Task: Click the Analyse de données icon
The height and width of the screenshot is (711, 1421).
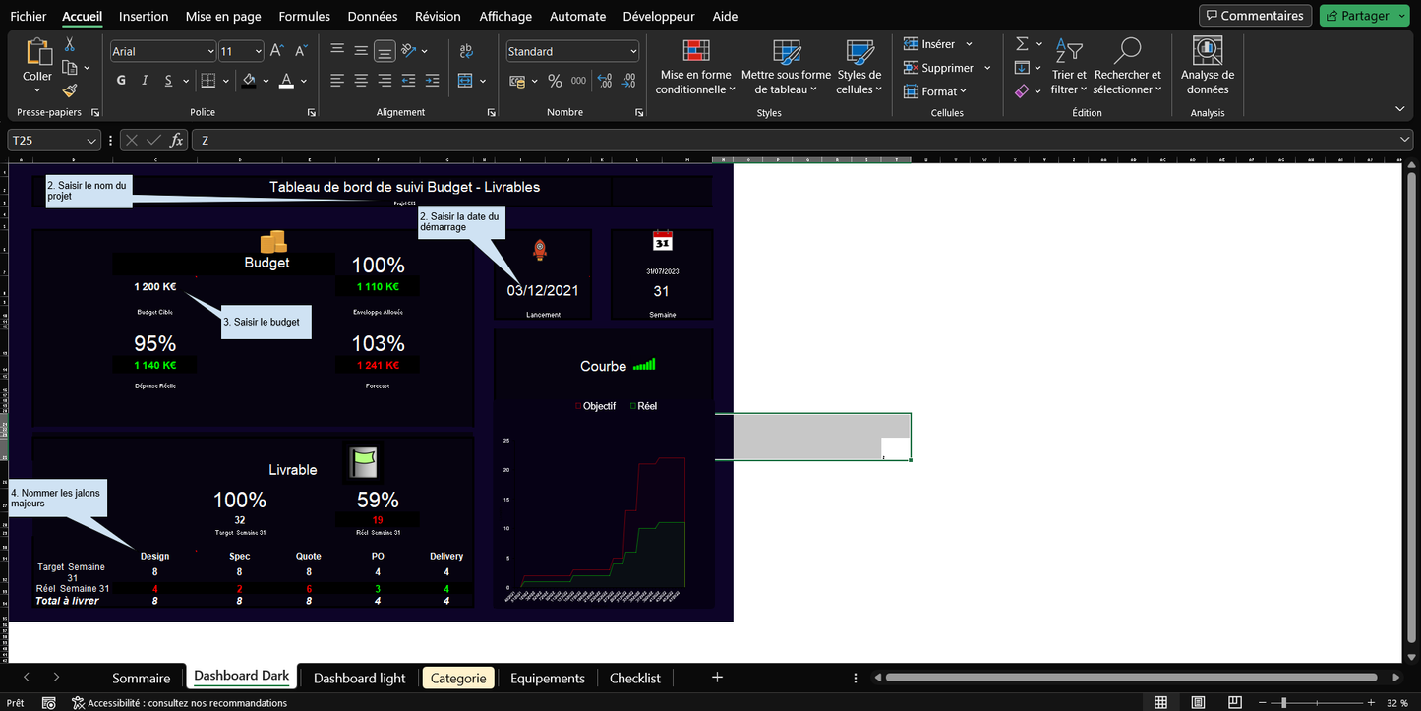Action: click(x=1207, y=51)
